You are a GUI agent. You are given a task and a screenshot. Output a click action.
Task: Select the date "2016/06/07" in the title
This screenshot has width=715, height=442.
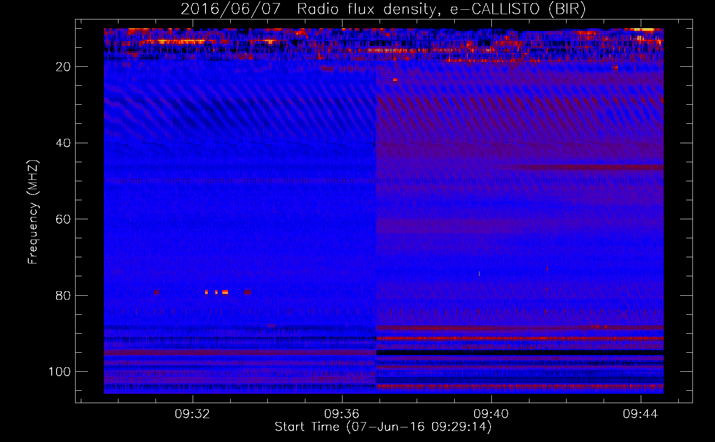click(231, 9)
